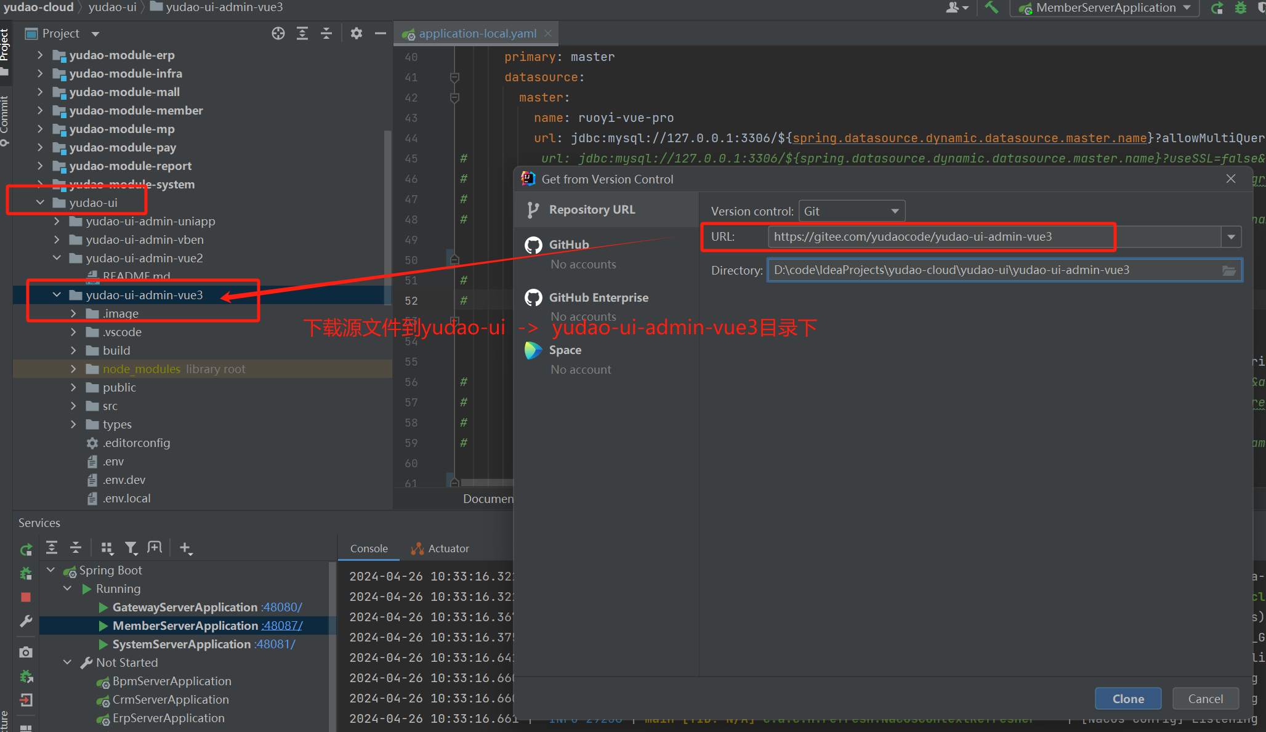
Task: Open the Commit tool window tab
Action: click(x=5, y=120)
